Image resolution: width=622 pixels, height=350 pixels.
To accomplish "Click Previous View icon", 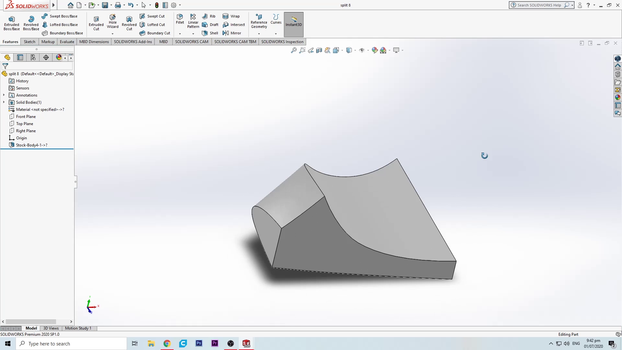I will click(311, 50).
